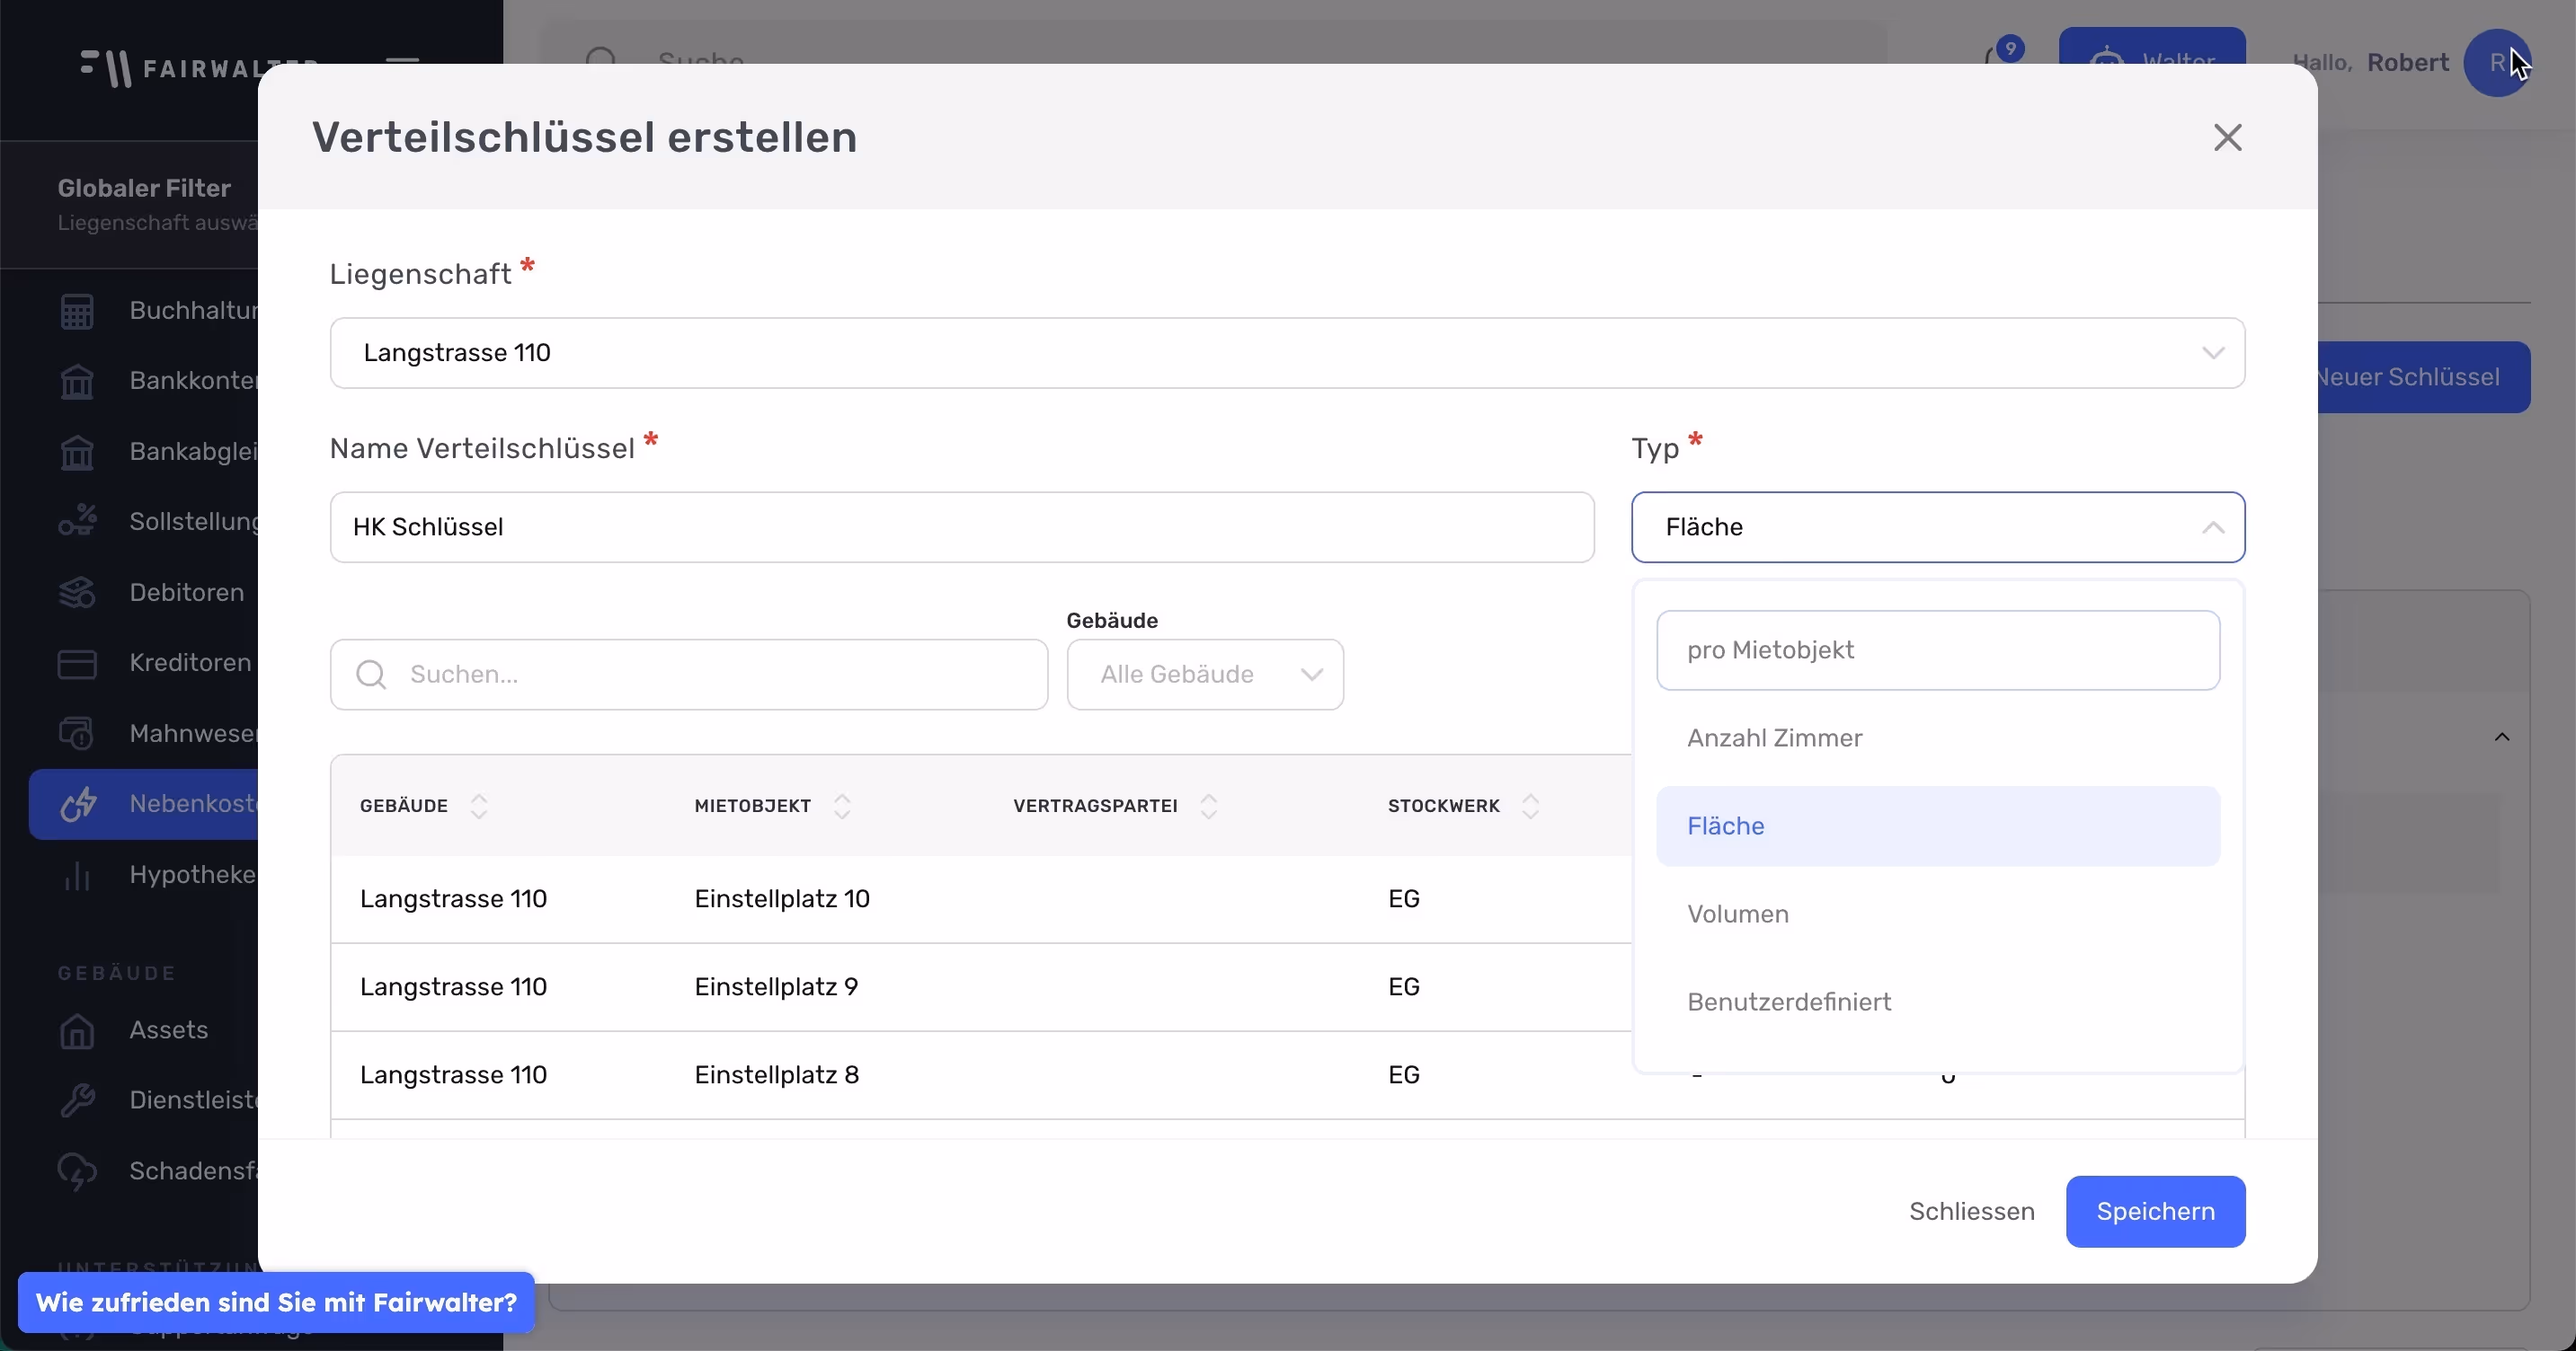
Task: Sort table by Gebäude column arrows
Action: click(x=479, y=807)
